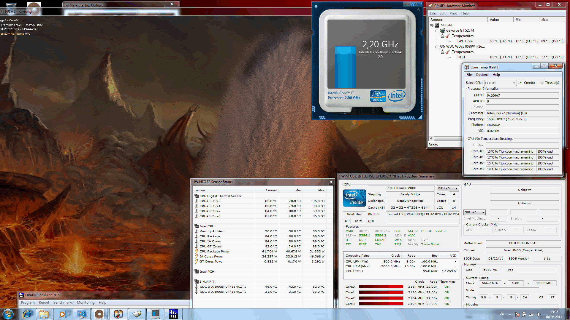The width and height of the screenshot is (570, 320).
Task: Open the GPU #0 dropdown selector
Action: [474, 212]
